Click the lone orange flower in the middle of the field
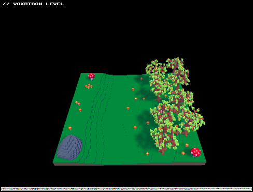The image size is (253, 192). point(128,108)
